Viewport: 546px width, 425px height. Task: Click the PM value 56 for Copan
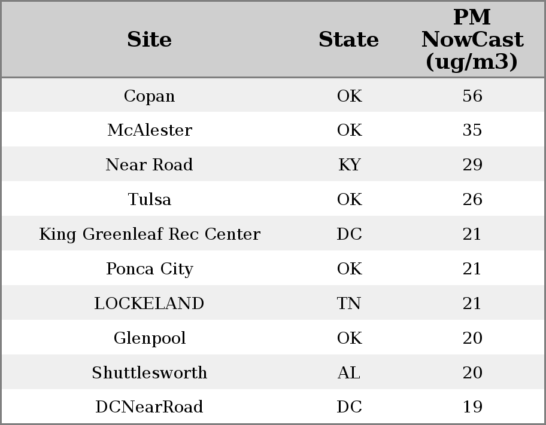472,96
